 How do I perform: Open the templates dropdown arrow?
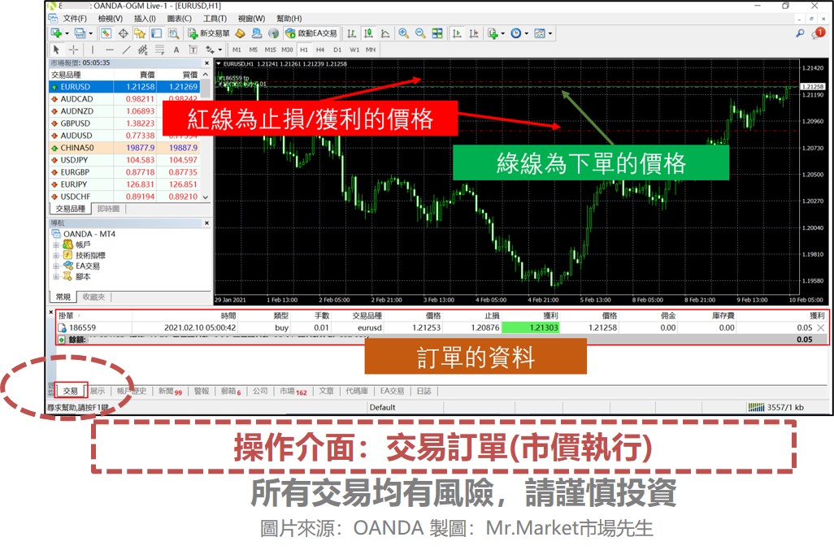[x=550, y=33]
